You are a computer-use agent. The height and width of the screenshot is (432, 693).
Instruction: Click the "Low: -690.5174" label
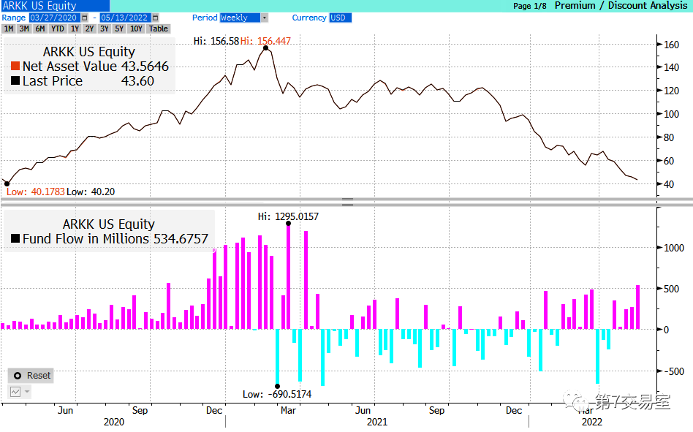pos(277,394)
